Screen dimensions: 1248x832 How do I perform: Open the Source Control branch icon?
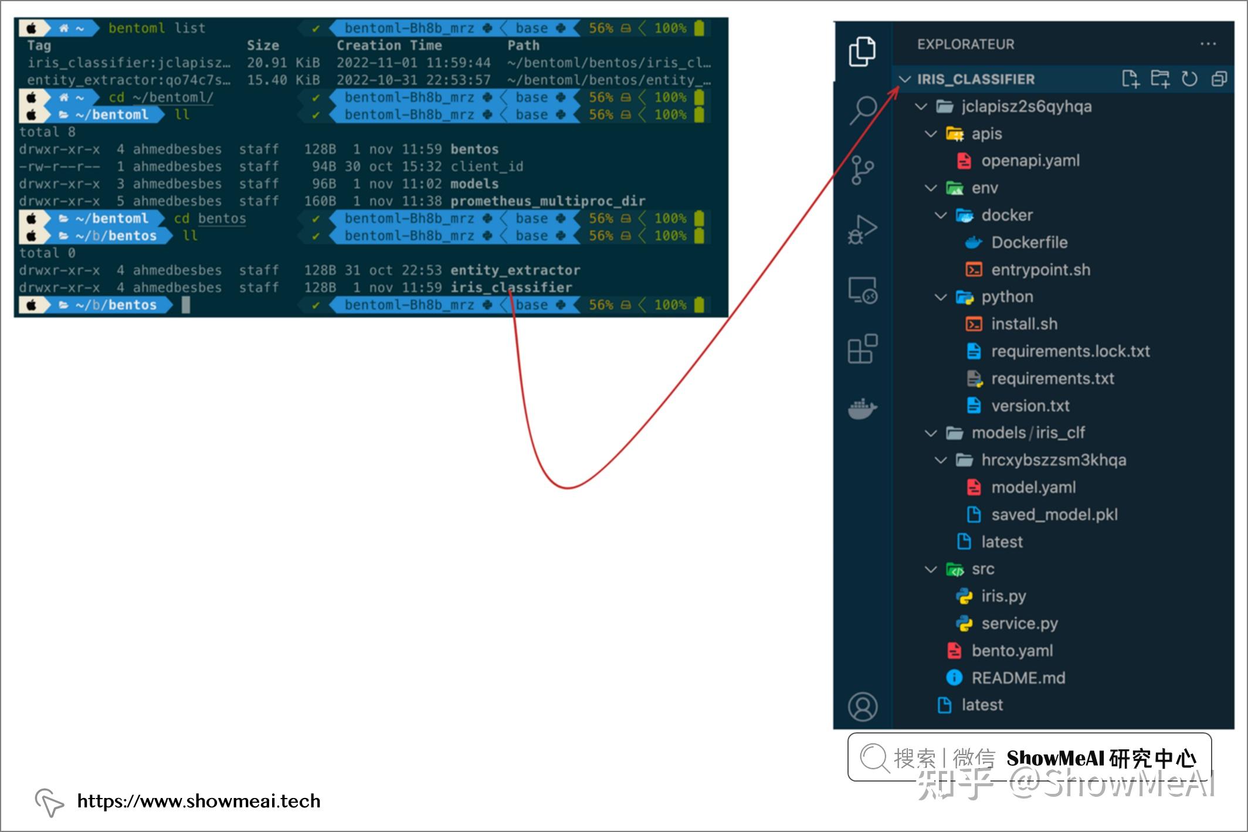coord(862,171)
